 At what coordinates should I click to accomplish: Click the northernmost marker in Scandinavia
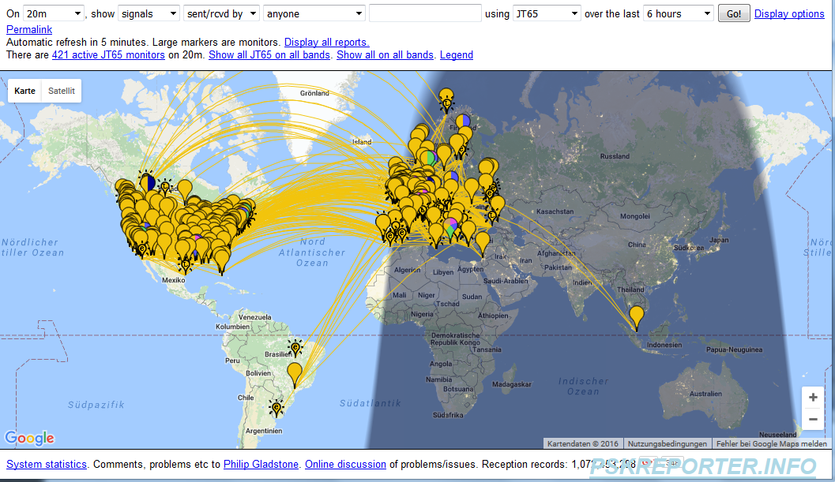pos(446,97)
